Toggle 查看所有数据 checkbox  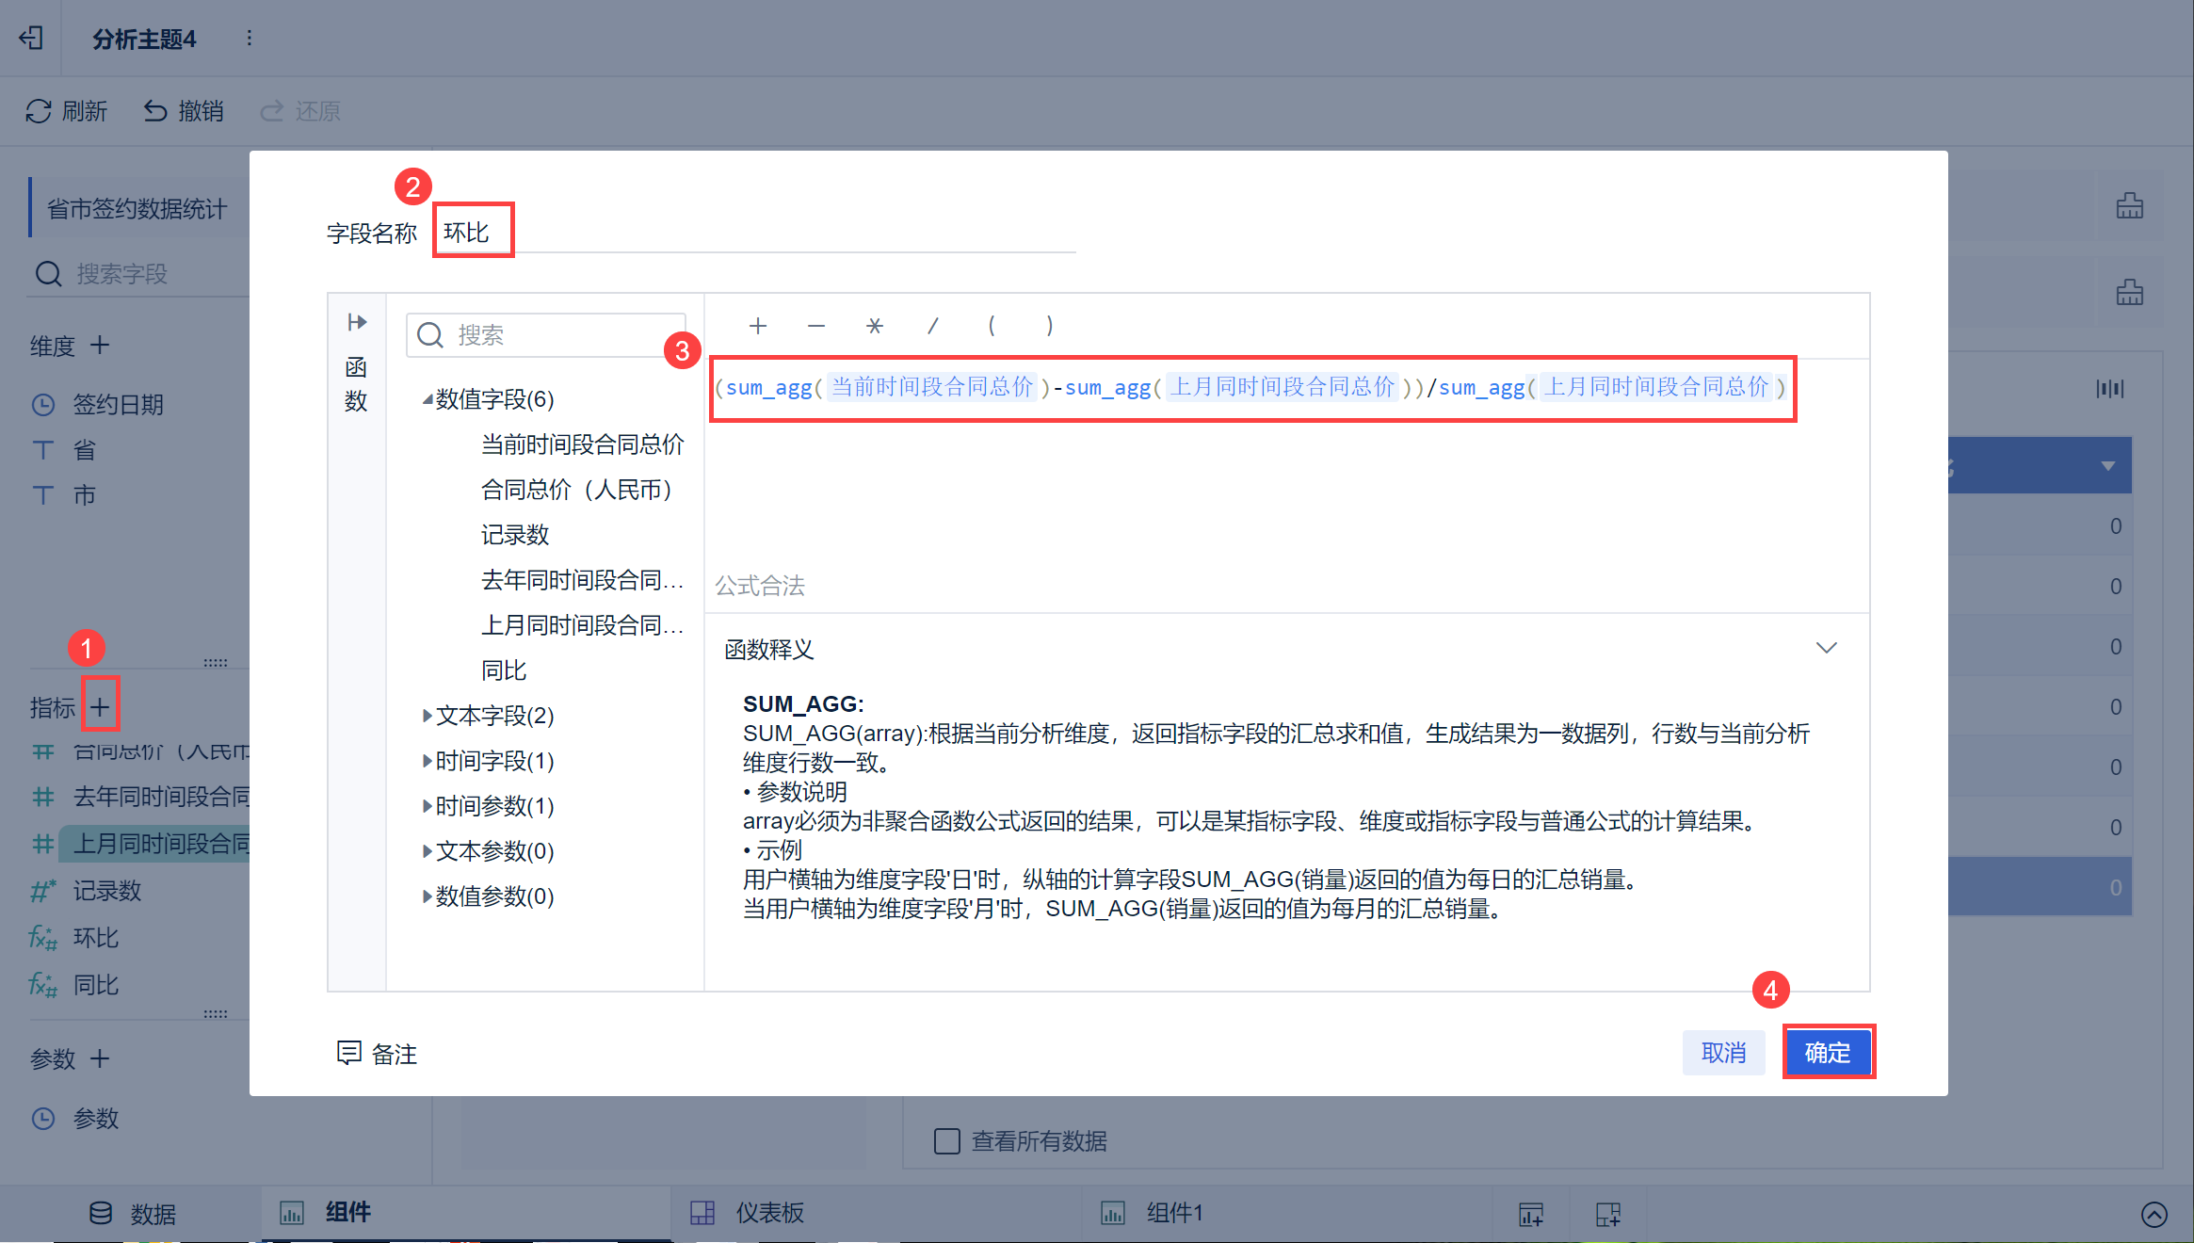point(946,1141)
